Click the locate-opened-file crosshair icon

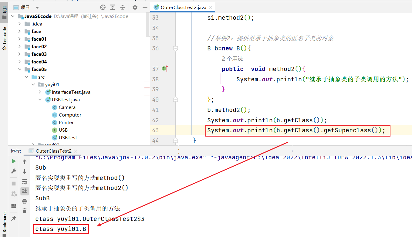tap(103, 7)
